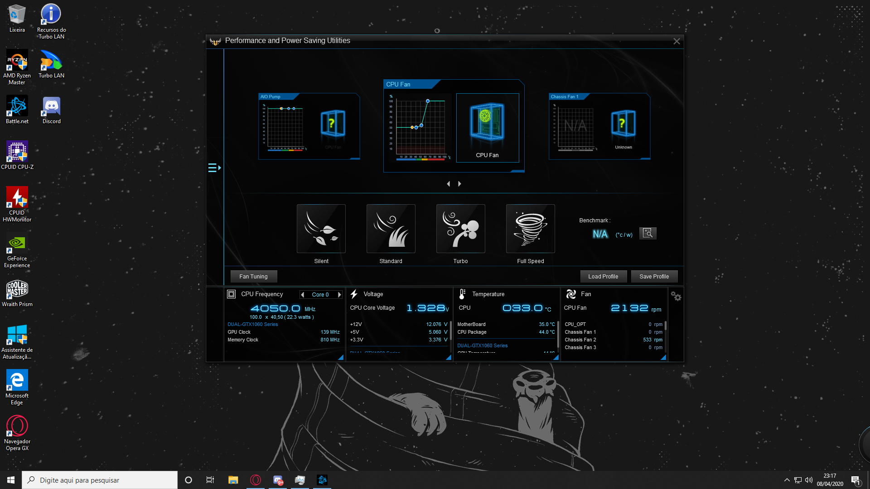The width and height of the screenshot is (870, 489).
Task: Expand the Fan panel corner arrow
Action: coord(663,357)
